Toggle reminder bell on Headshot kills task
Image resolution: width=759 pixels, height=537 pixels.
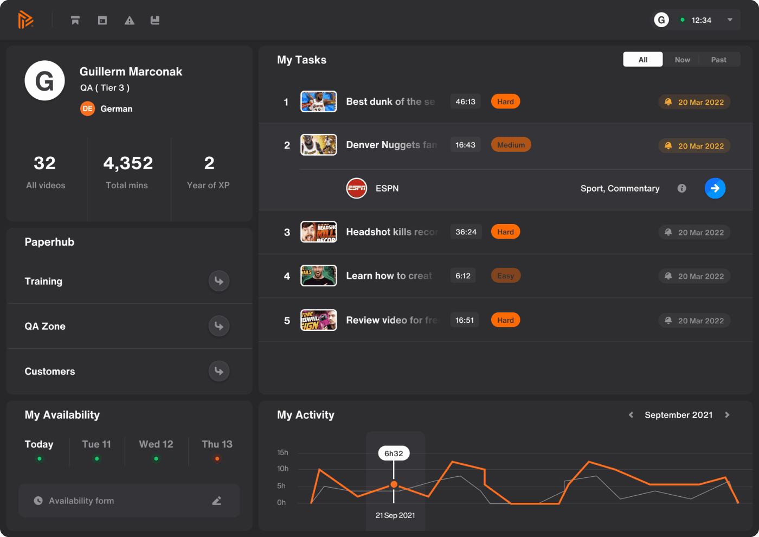pyautogui.click(x=668, y=232)
